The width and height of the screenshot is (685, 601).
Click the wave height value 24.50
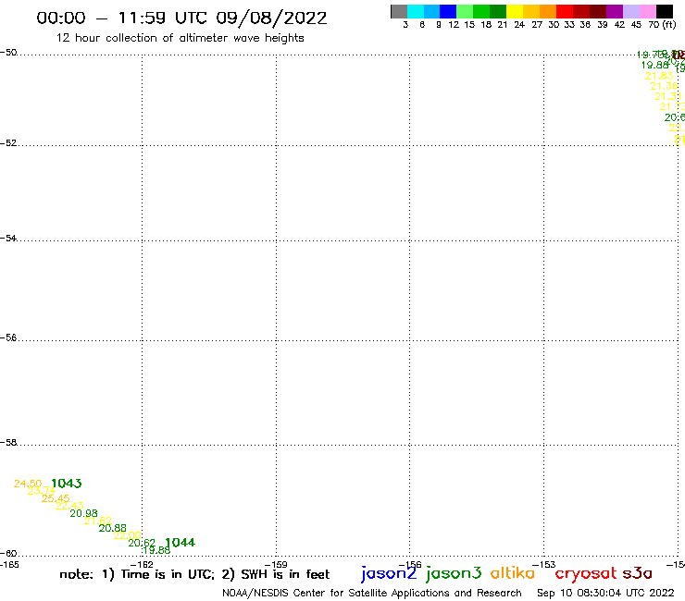[x=28, y=484]
